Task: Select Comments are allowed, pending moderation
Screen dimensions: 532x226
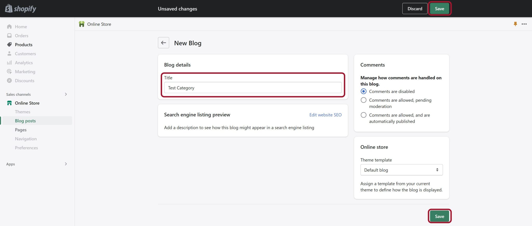Action: coord(364,100)
